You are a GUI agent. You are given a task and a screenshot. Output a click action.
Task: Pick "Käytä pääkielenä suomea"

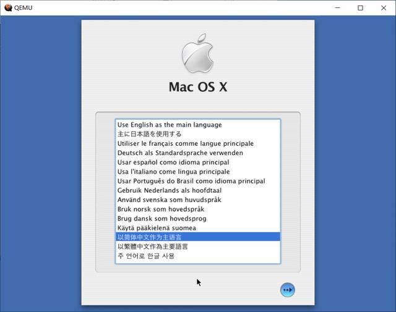(x=198, y=228)
